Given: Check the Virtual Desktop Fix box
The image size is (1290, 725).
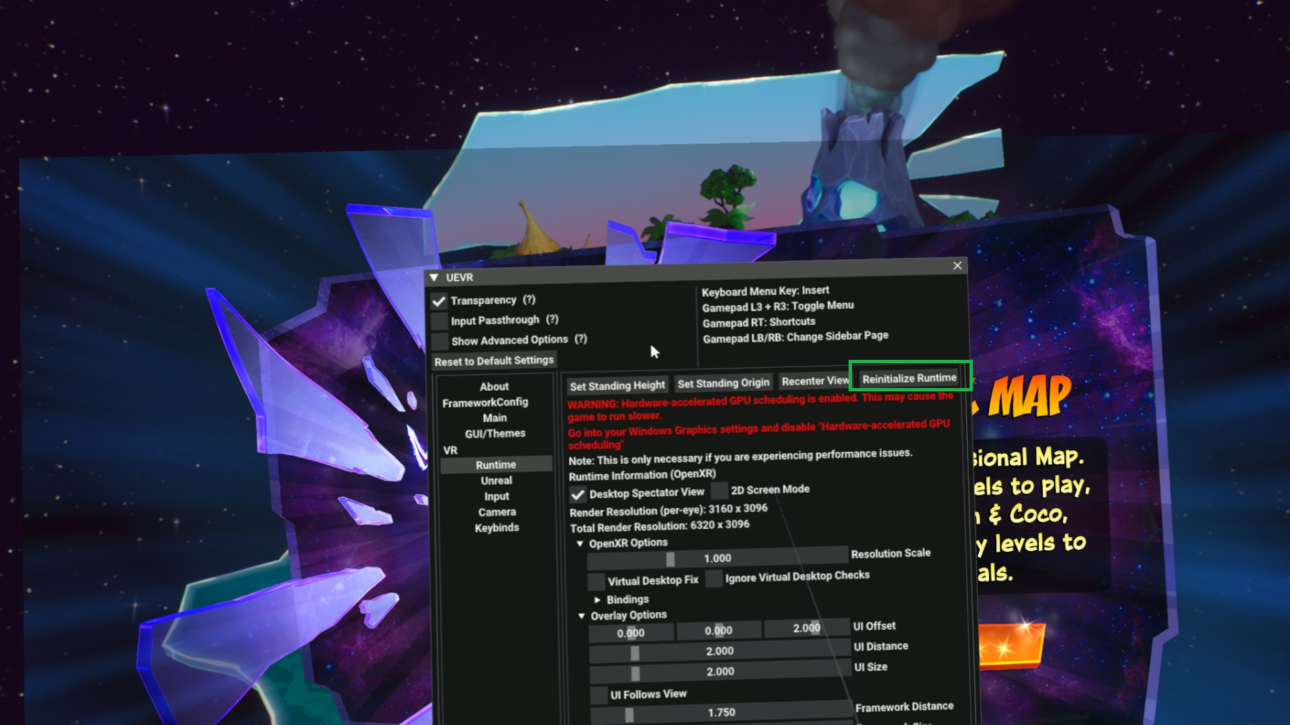Looking at the screenshot, I should pyautogui.click(x=596, y=581).
